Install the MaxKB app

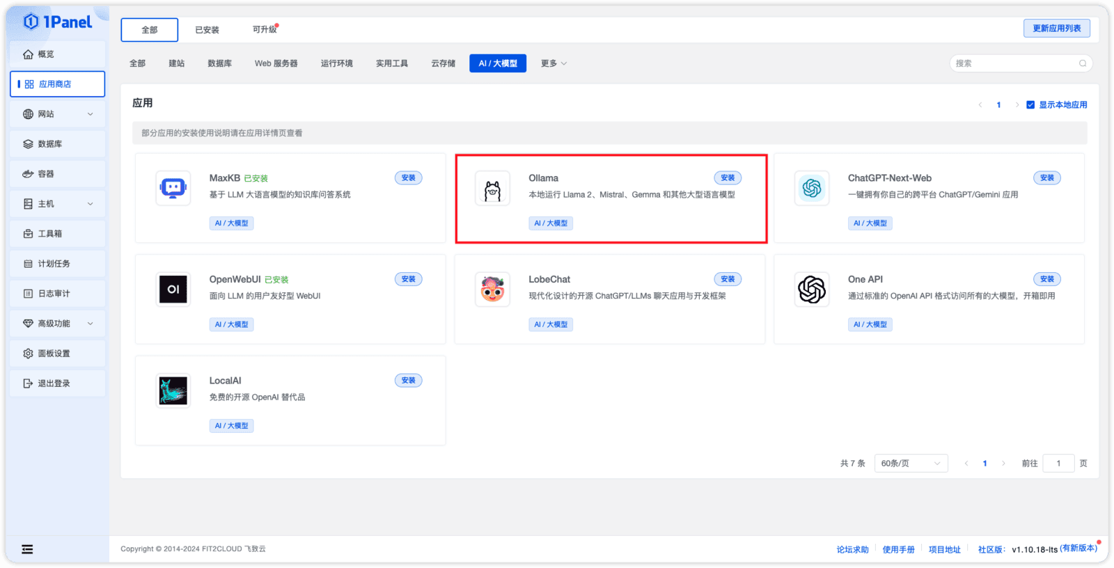409,178
